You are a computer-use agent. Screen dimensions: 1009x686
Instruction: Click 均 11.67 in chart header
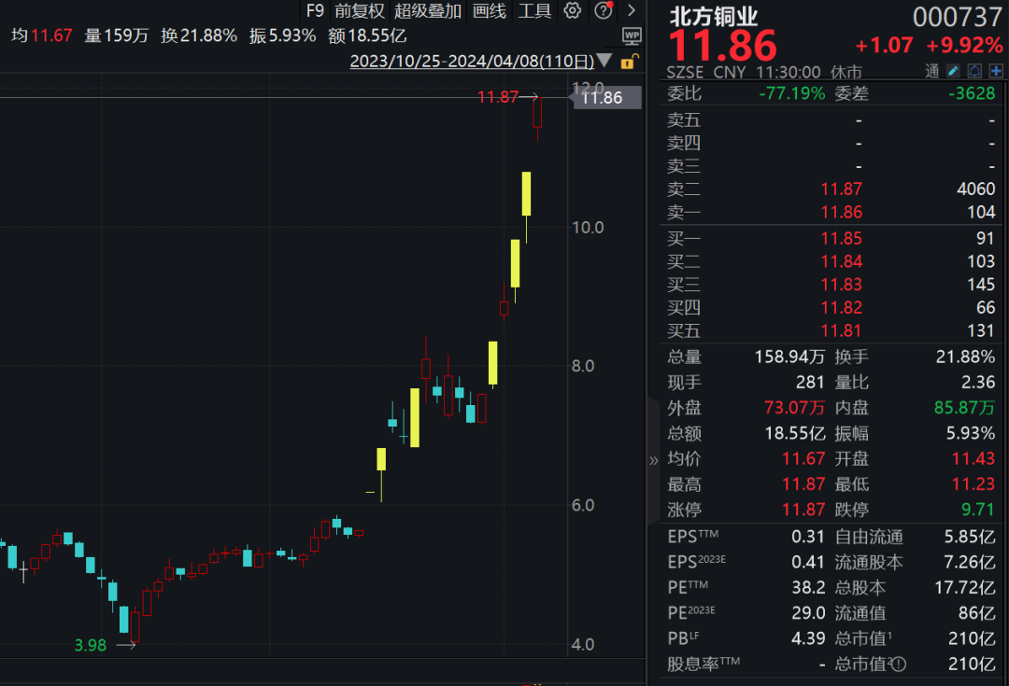click(x=42, y=36)
